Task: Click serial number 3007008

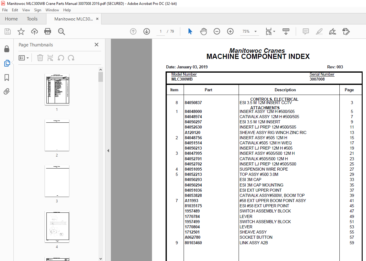Action: point(317,79)
